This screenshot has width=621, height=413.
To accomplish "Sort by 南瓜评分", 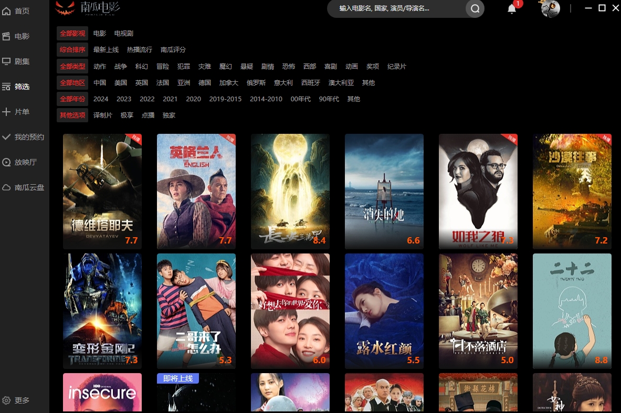I will pos(173,50).
